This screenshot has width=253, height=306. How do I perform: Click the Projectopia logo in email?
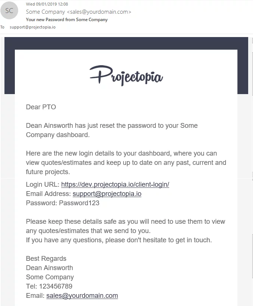pos(126,76)
